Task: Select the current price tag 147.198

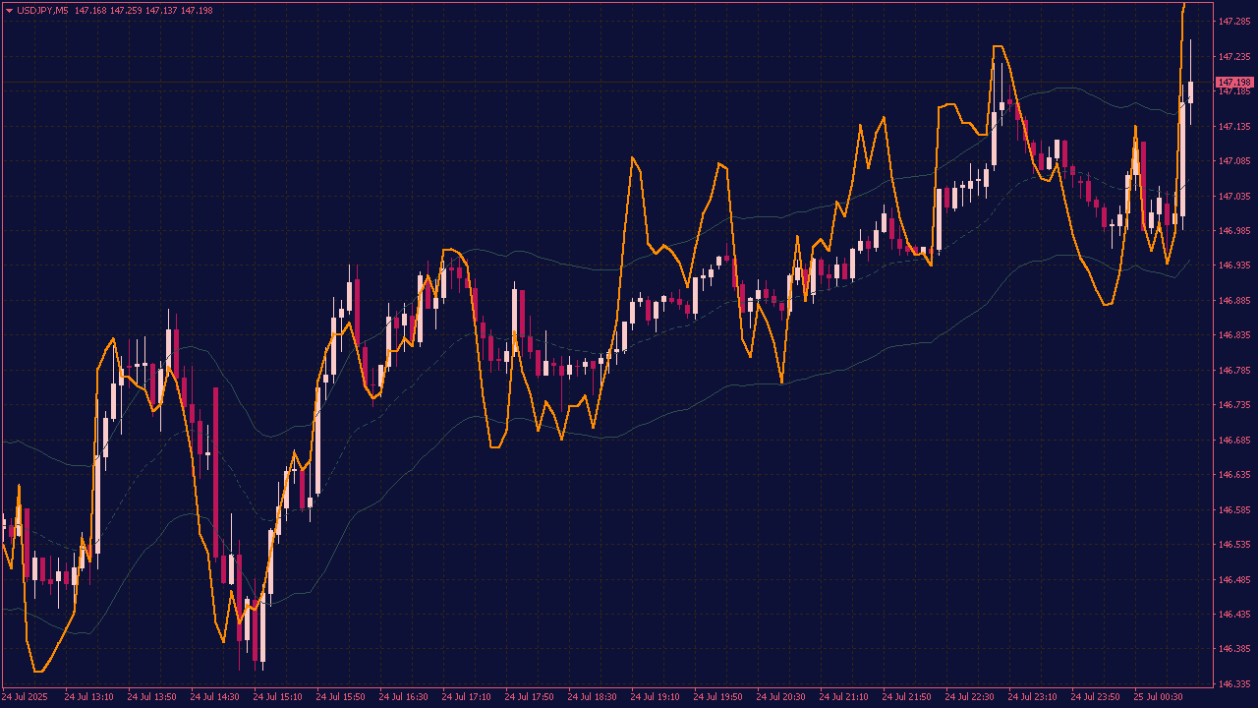Action: pos(1234,83)
